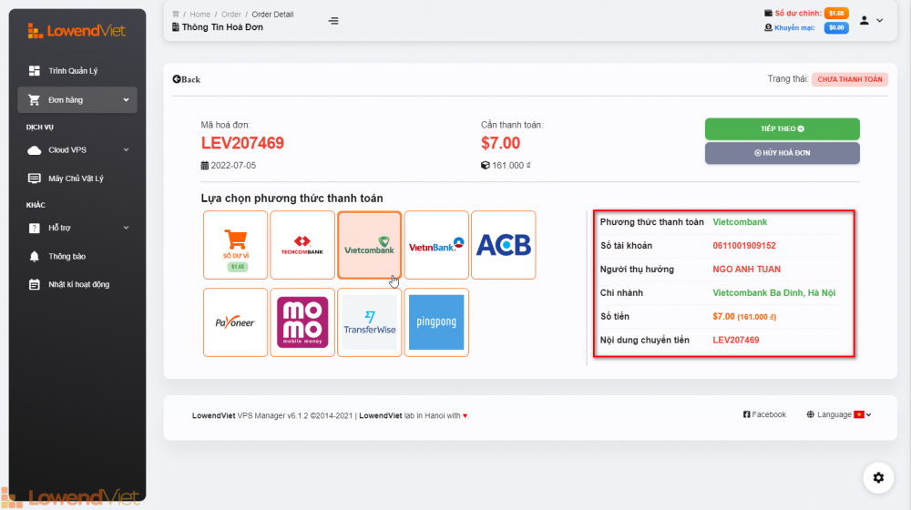Click the LowendViet logo in the sidebar
This screenshot has width=911, height=510.
pos(77,31)
